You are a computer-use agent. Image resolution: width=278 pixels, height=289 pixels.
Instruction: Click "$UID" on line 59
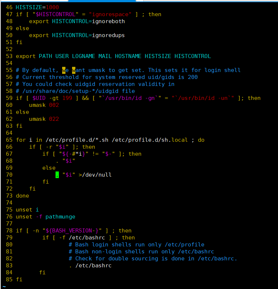[39, 98]
